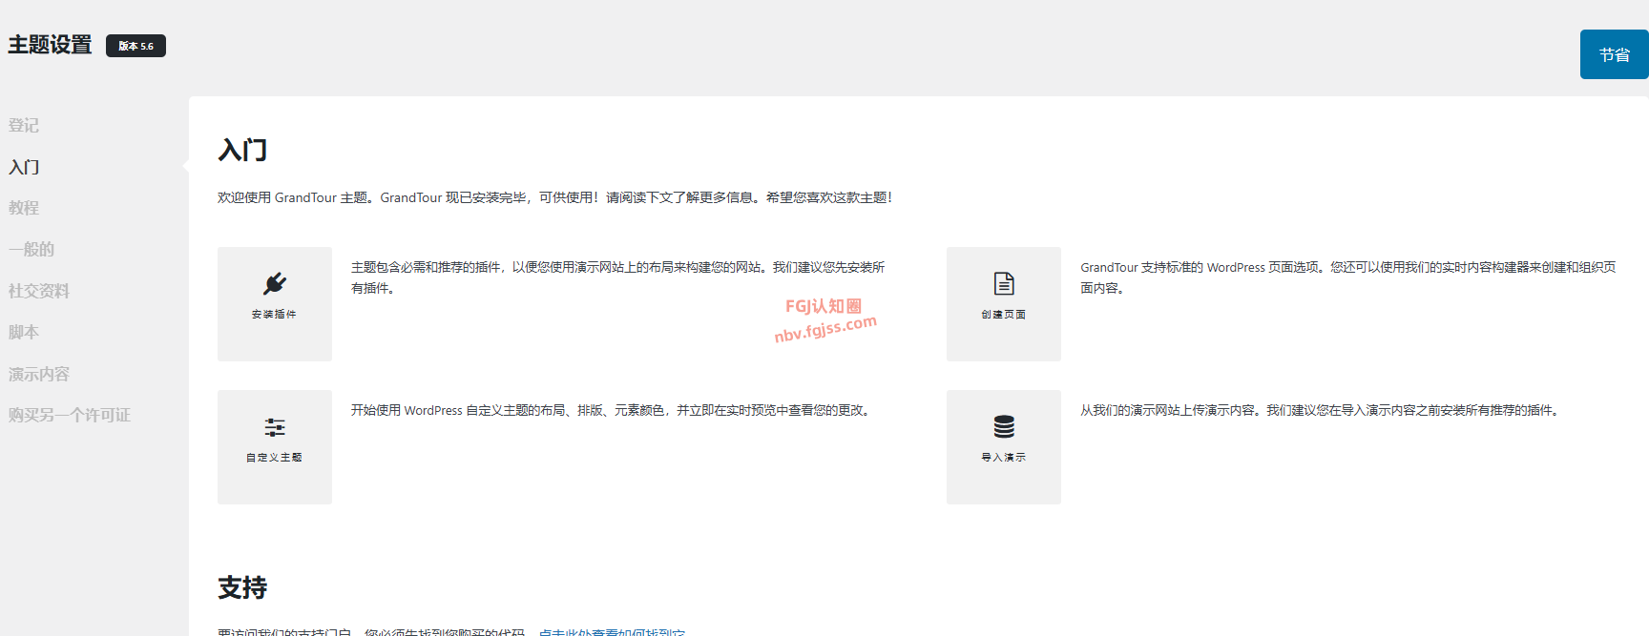Save settings with the 节省 button
The height and width of the screenshot is (636, 1649).
click(x=1614, y=54)
